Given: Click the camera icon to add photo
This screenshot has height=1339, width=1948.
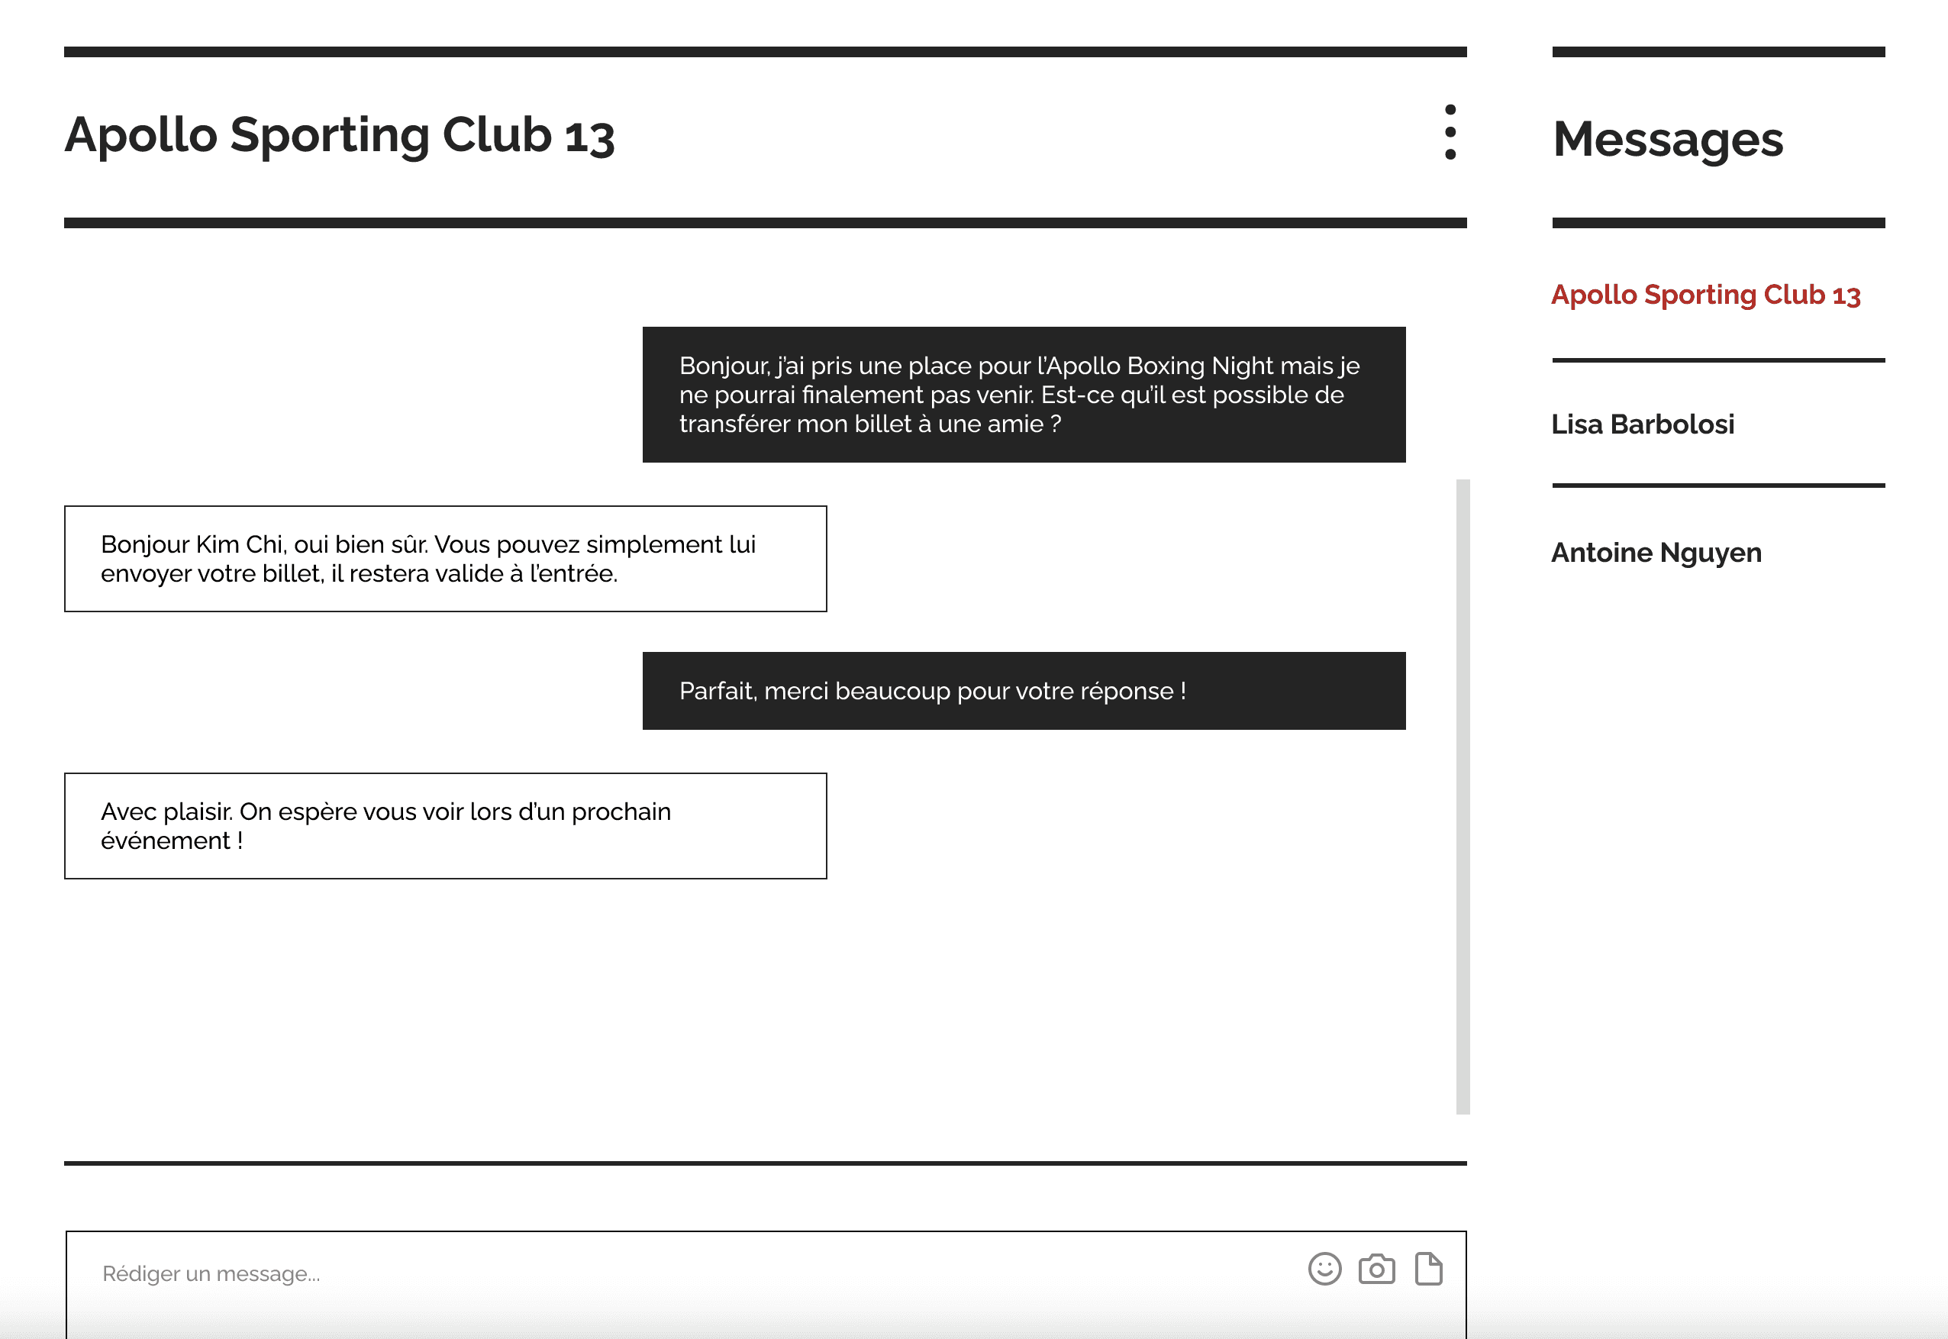Looking at the screenshot, I should point(1377,1269).
